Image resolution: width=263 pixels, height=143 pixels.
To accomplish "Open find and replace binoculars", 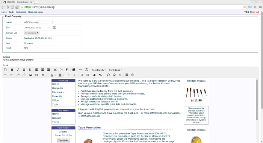I will click(x=74, y=70).
